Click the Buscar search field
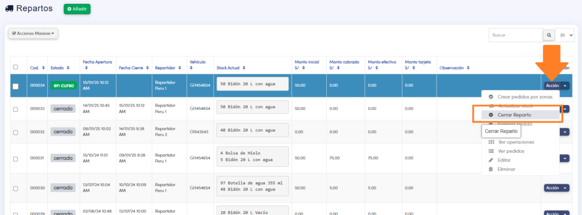582x215 pixels. tap(516, 35)
